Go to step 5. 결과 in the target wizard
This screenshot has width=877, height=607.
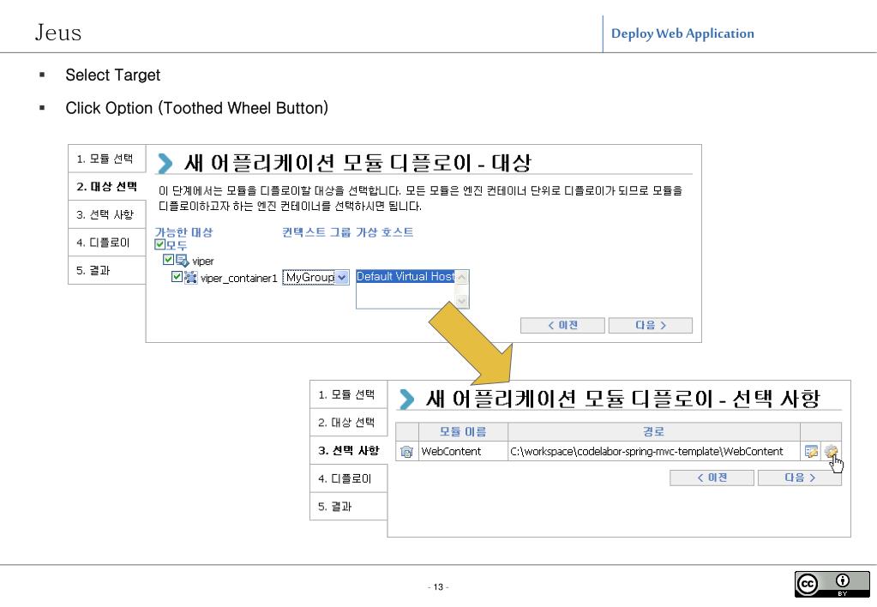[107, 270]
